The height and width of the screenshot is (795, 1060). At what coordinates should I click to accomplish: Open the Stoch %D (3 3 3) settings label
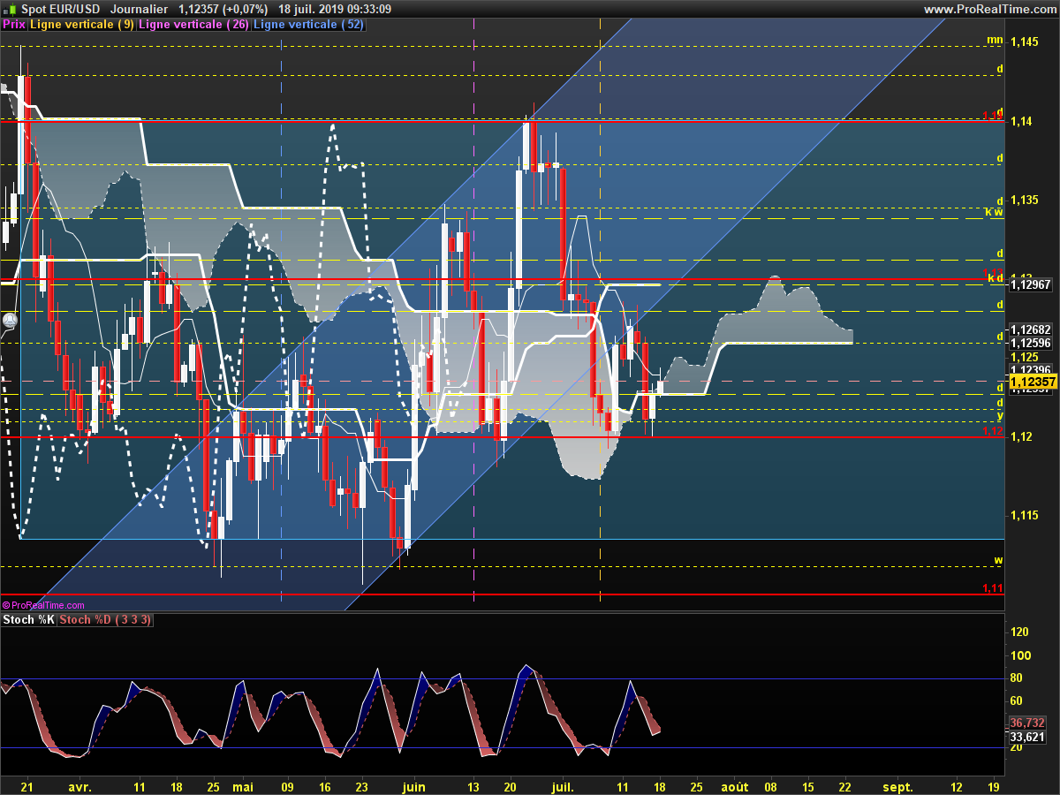tap(105, 620)
